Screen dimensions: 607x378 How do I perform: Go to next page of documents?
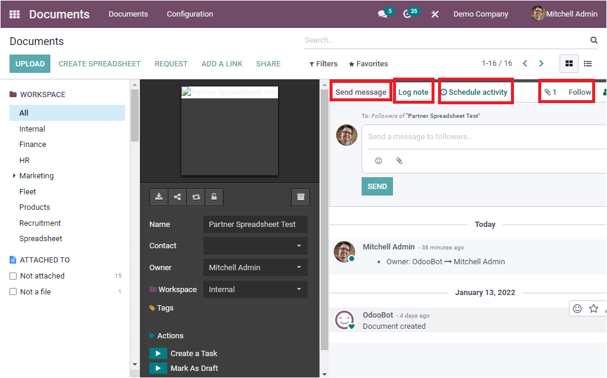click(541, 63)
